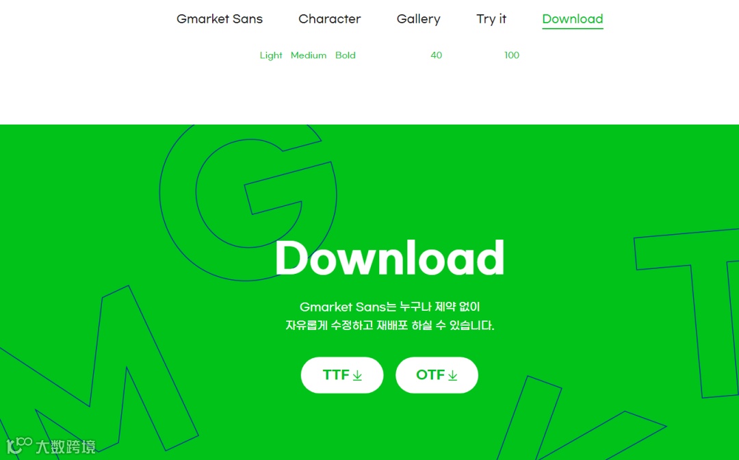Open the Gmarket Sans navigation item
Image resolution: width=739 pixels, height=460 pixels.
pyautogui.click(x=220, y=19)
